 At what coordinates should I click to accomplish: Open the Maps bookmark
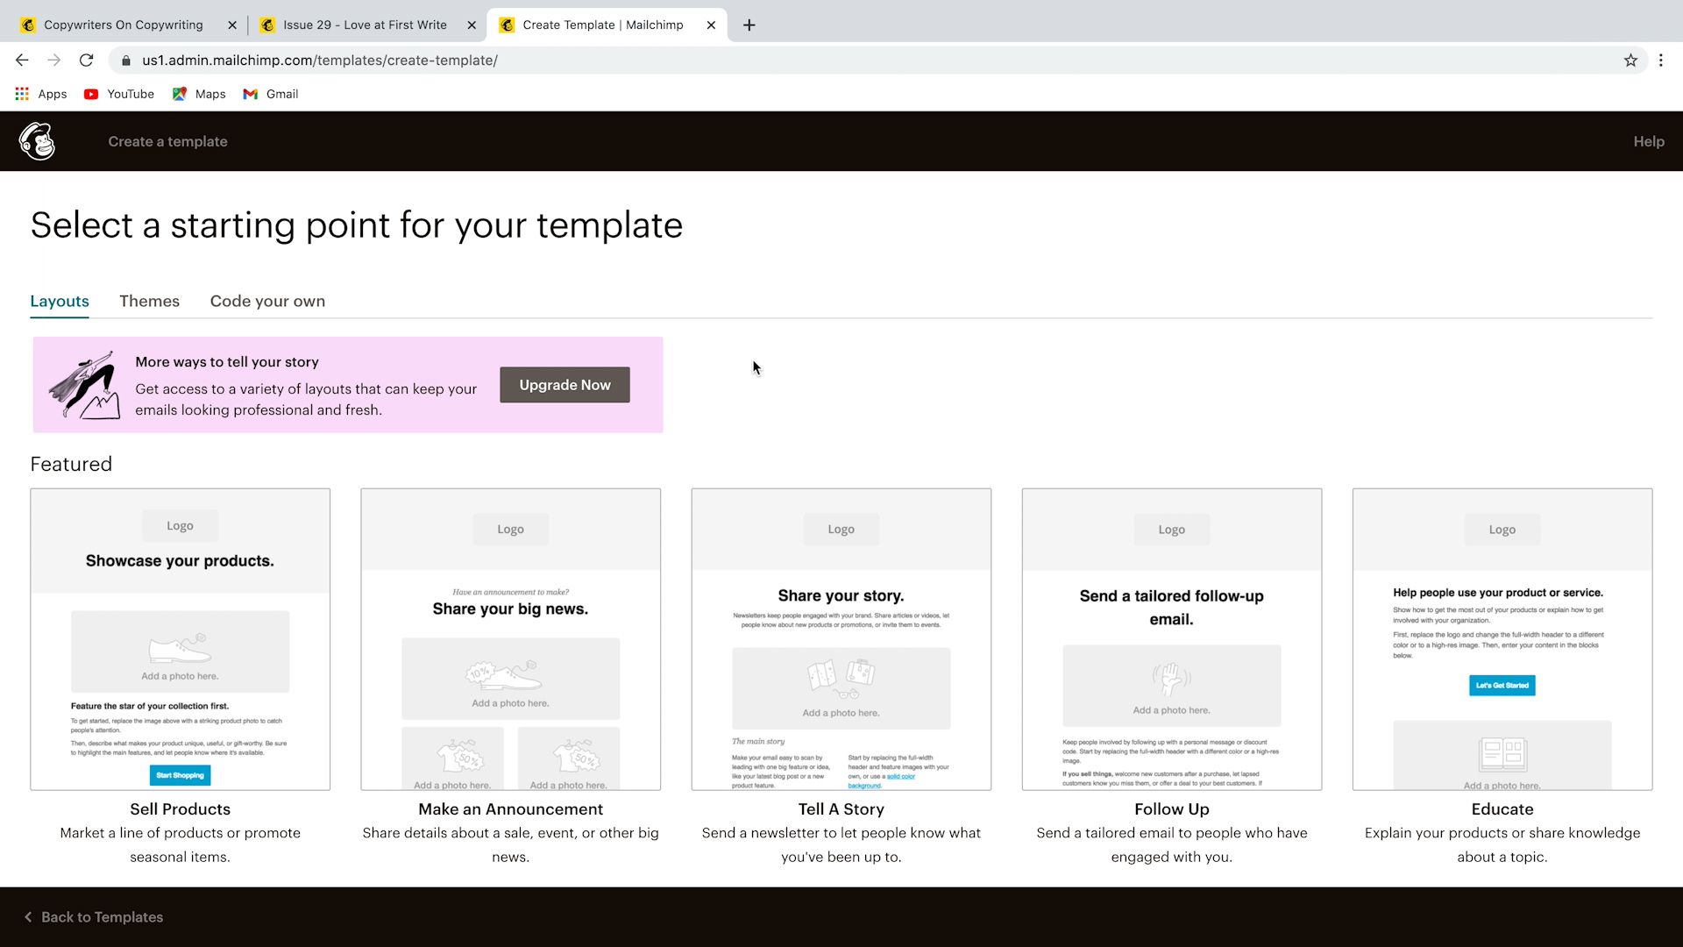(199, 94)
